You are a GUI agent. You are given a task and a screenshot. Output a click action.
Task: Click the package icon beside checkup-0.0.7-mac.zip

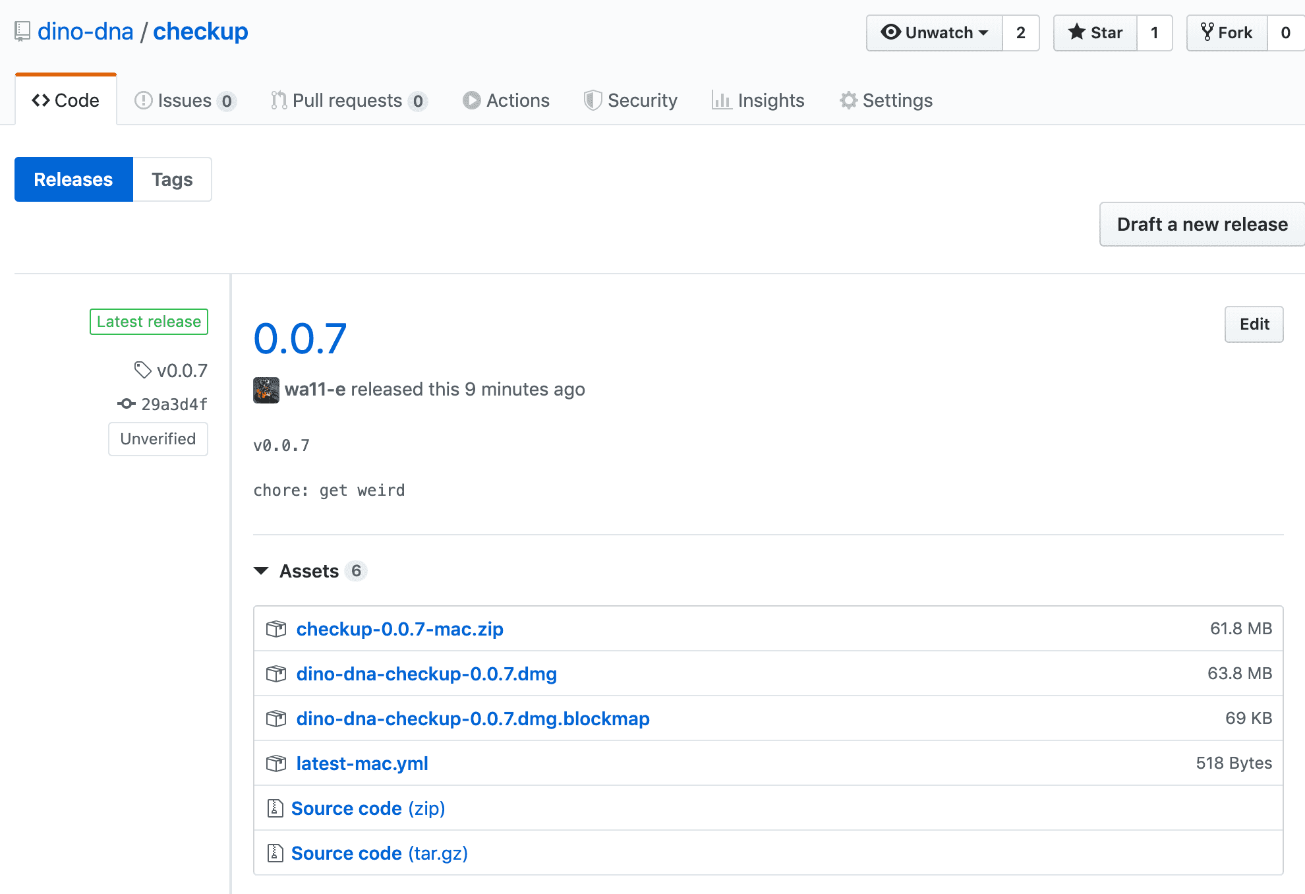pos(276,629)
